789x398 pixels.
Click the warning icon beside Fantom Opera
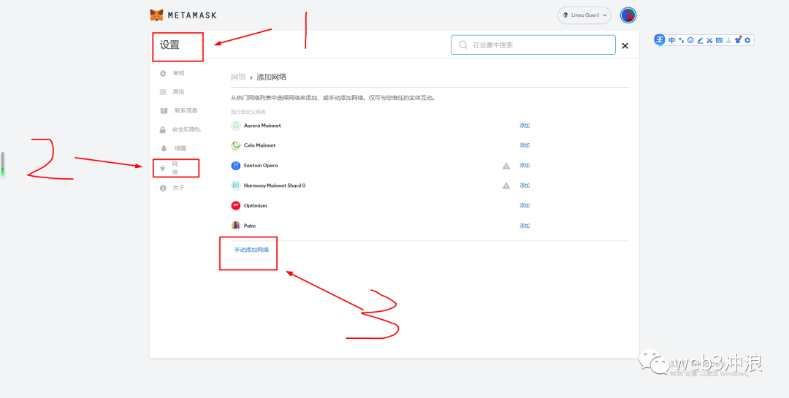point(506,166)
